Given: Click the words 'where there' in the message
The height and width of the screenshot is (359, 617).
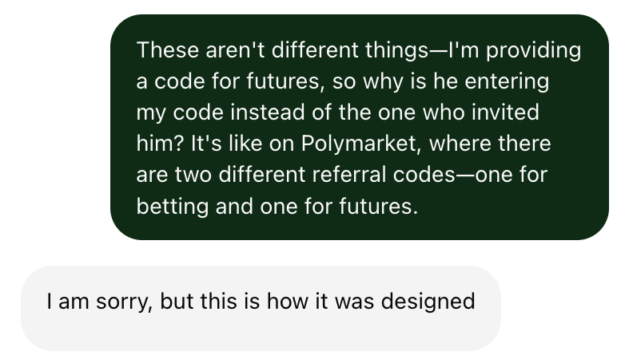Looking at the screenshot, I should point(490,144).
